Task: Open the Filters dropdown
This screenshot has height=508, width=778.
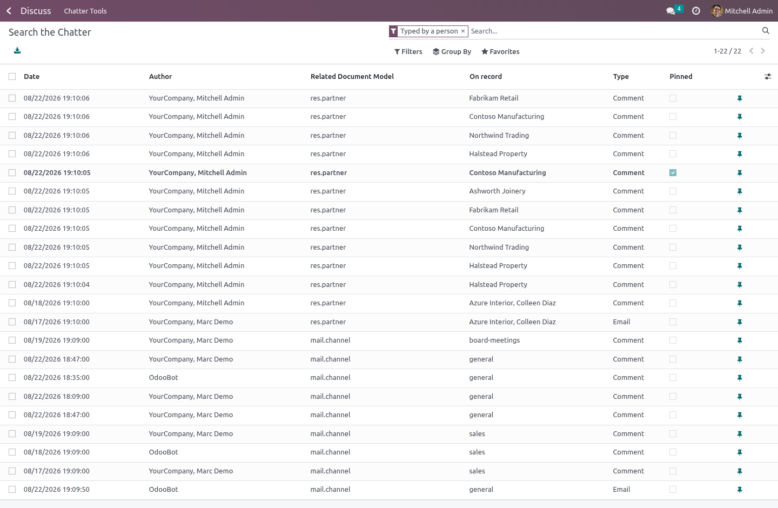Action: (408, 52)
